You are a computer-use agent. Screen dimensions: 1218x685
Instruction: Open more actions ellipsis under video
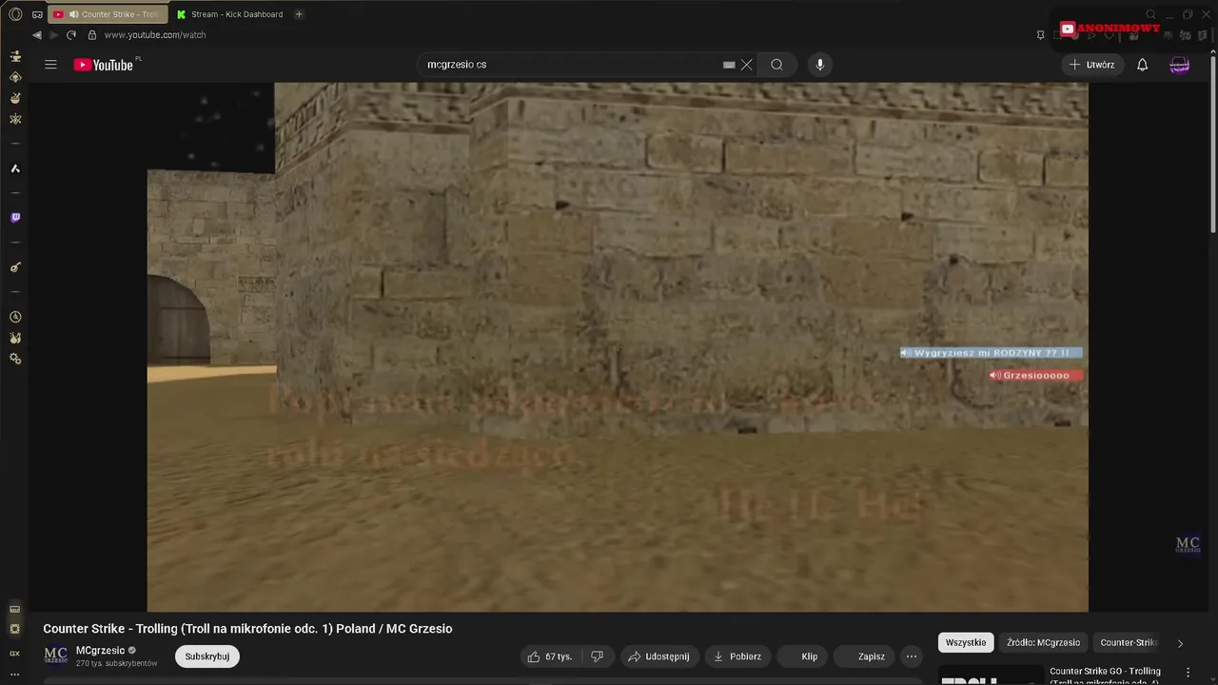pos(912,656)
